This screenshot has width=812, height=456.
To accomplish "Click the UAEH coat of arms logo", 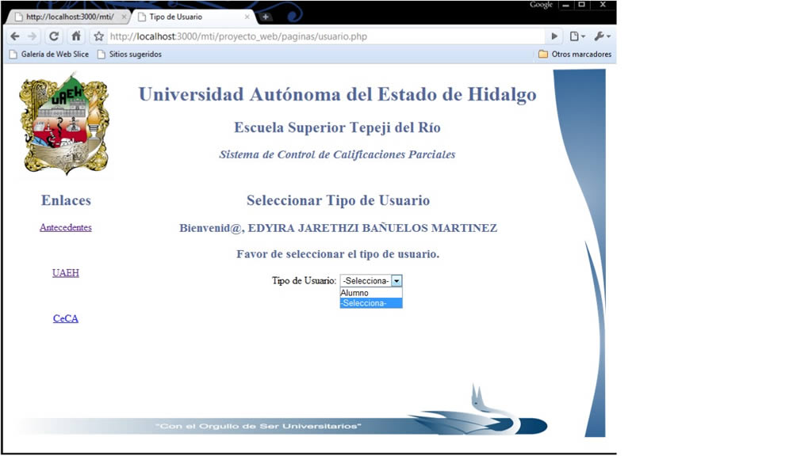I will (64, 124).
